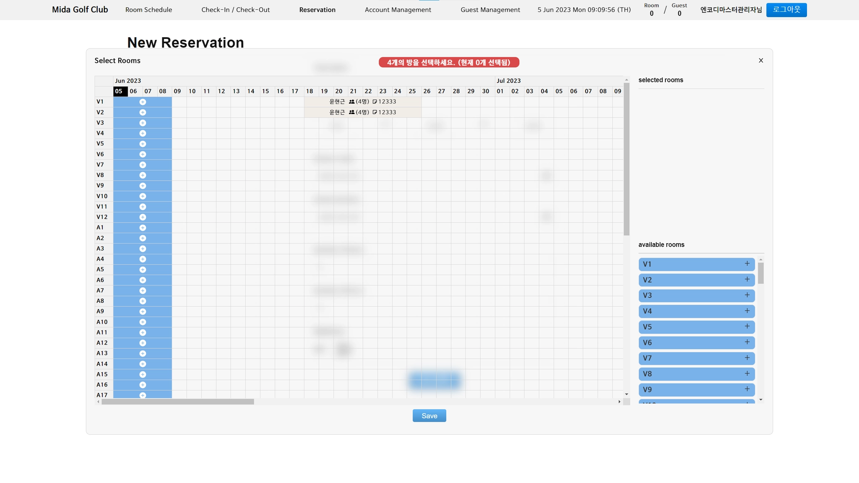859x483 pixels.
Task: Add room V5 via timeline plus icon
Action: tap(143, 144)
